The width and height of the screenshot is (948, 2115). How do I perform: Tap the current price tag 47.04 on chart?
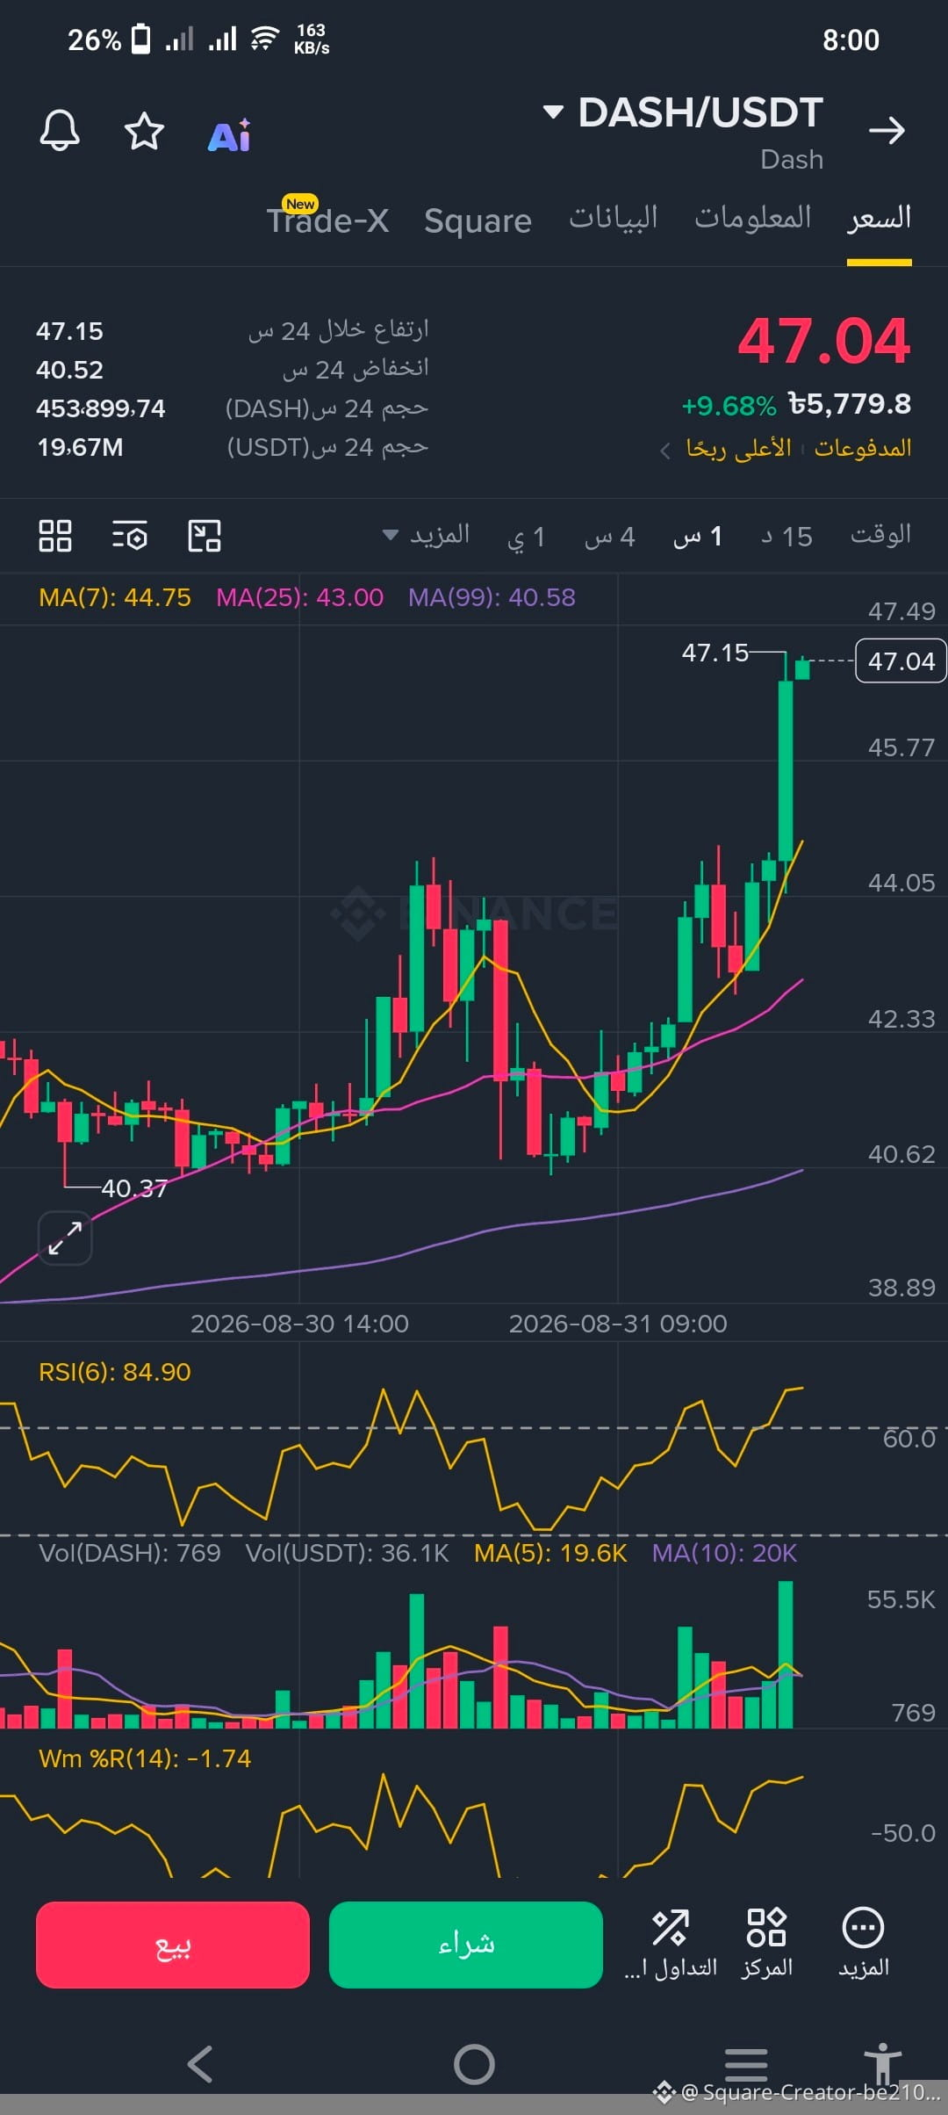(x=901, y=660)
